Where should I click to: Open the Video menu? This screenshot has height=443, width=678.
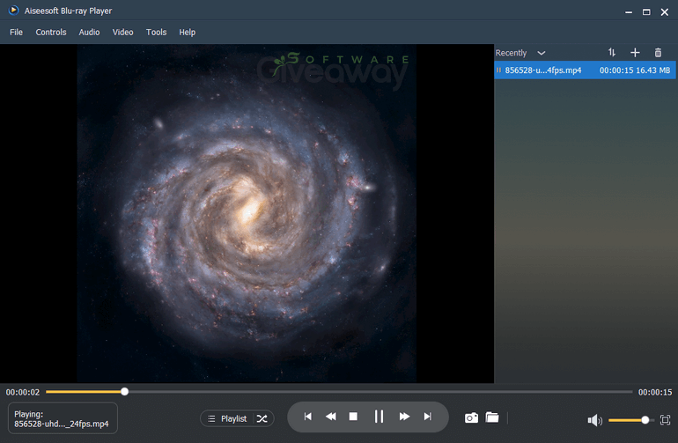tap(122, 32)
